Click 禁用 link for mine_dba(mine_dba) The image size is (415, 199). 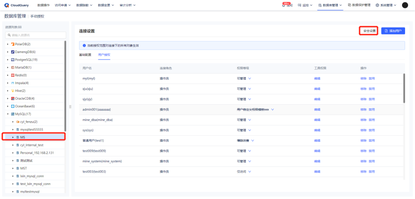(x=372, y=120)
